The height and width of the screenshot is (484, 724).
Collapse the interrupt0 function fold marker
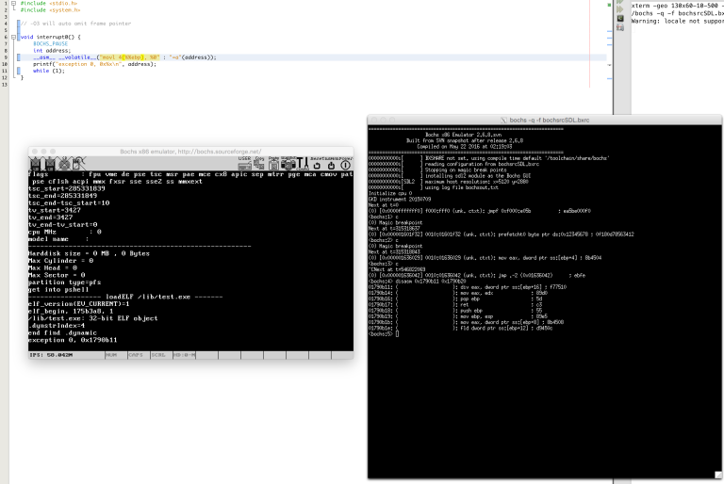coord(13,37)
